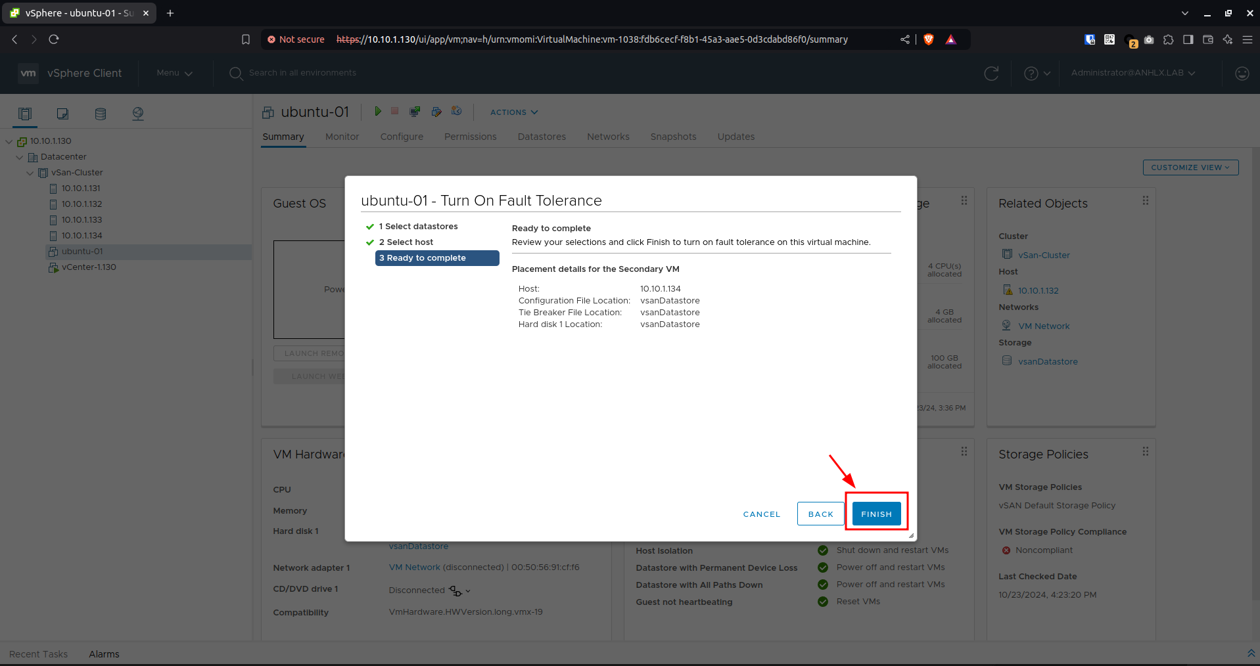This screenshot has height=666, width=1260.
Task: Click the refresh icon in vSphere header
Action: (x=991, y=74)
